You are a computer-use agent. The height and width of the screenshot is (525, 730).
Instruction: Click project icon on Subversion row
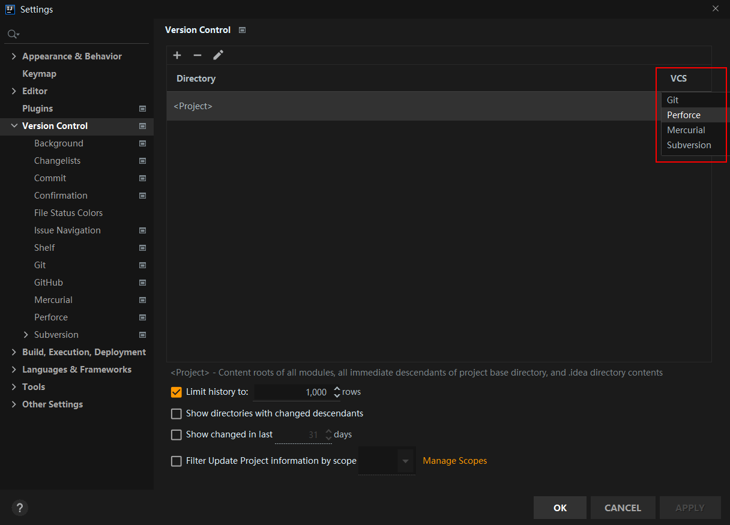click(x=143, y=335)
